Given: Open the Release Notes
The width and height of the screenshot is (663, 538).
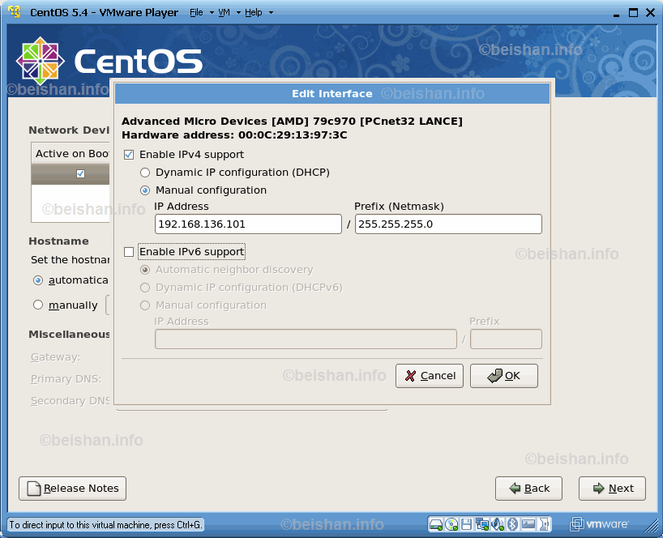Looking at the screenshot, I should 72,489.
